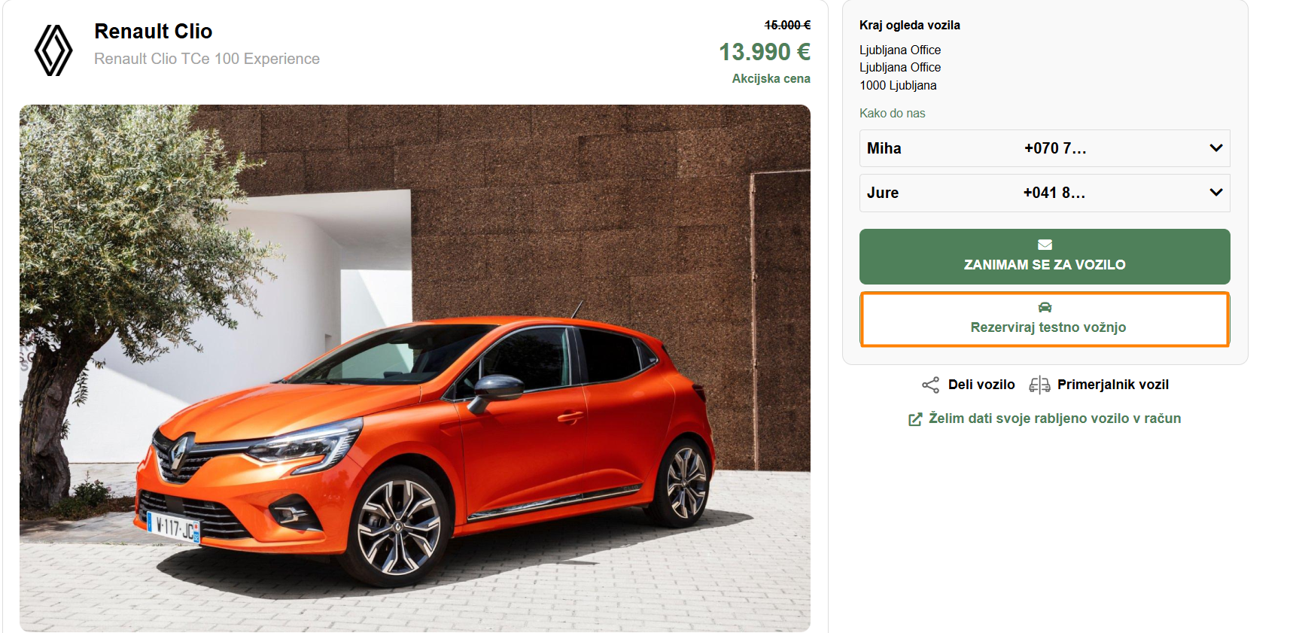The image size is (1299, 633).
Task: Open Primerjalnik vozil link
Action: point(1113,385)
